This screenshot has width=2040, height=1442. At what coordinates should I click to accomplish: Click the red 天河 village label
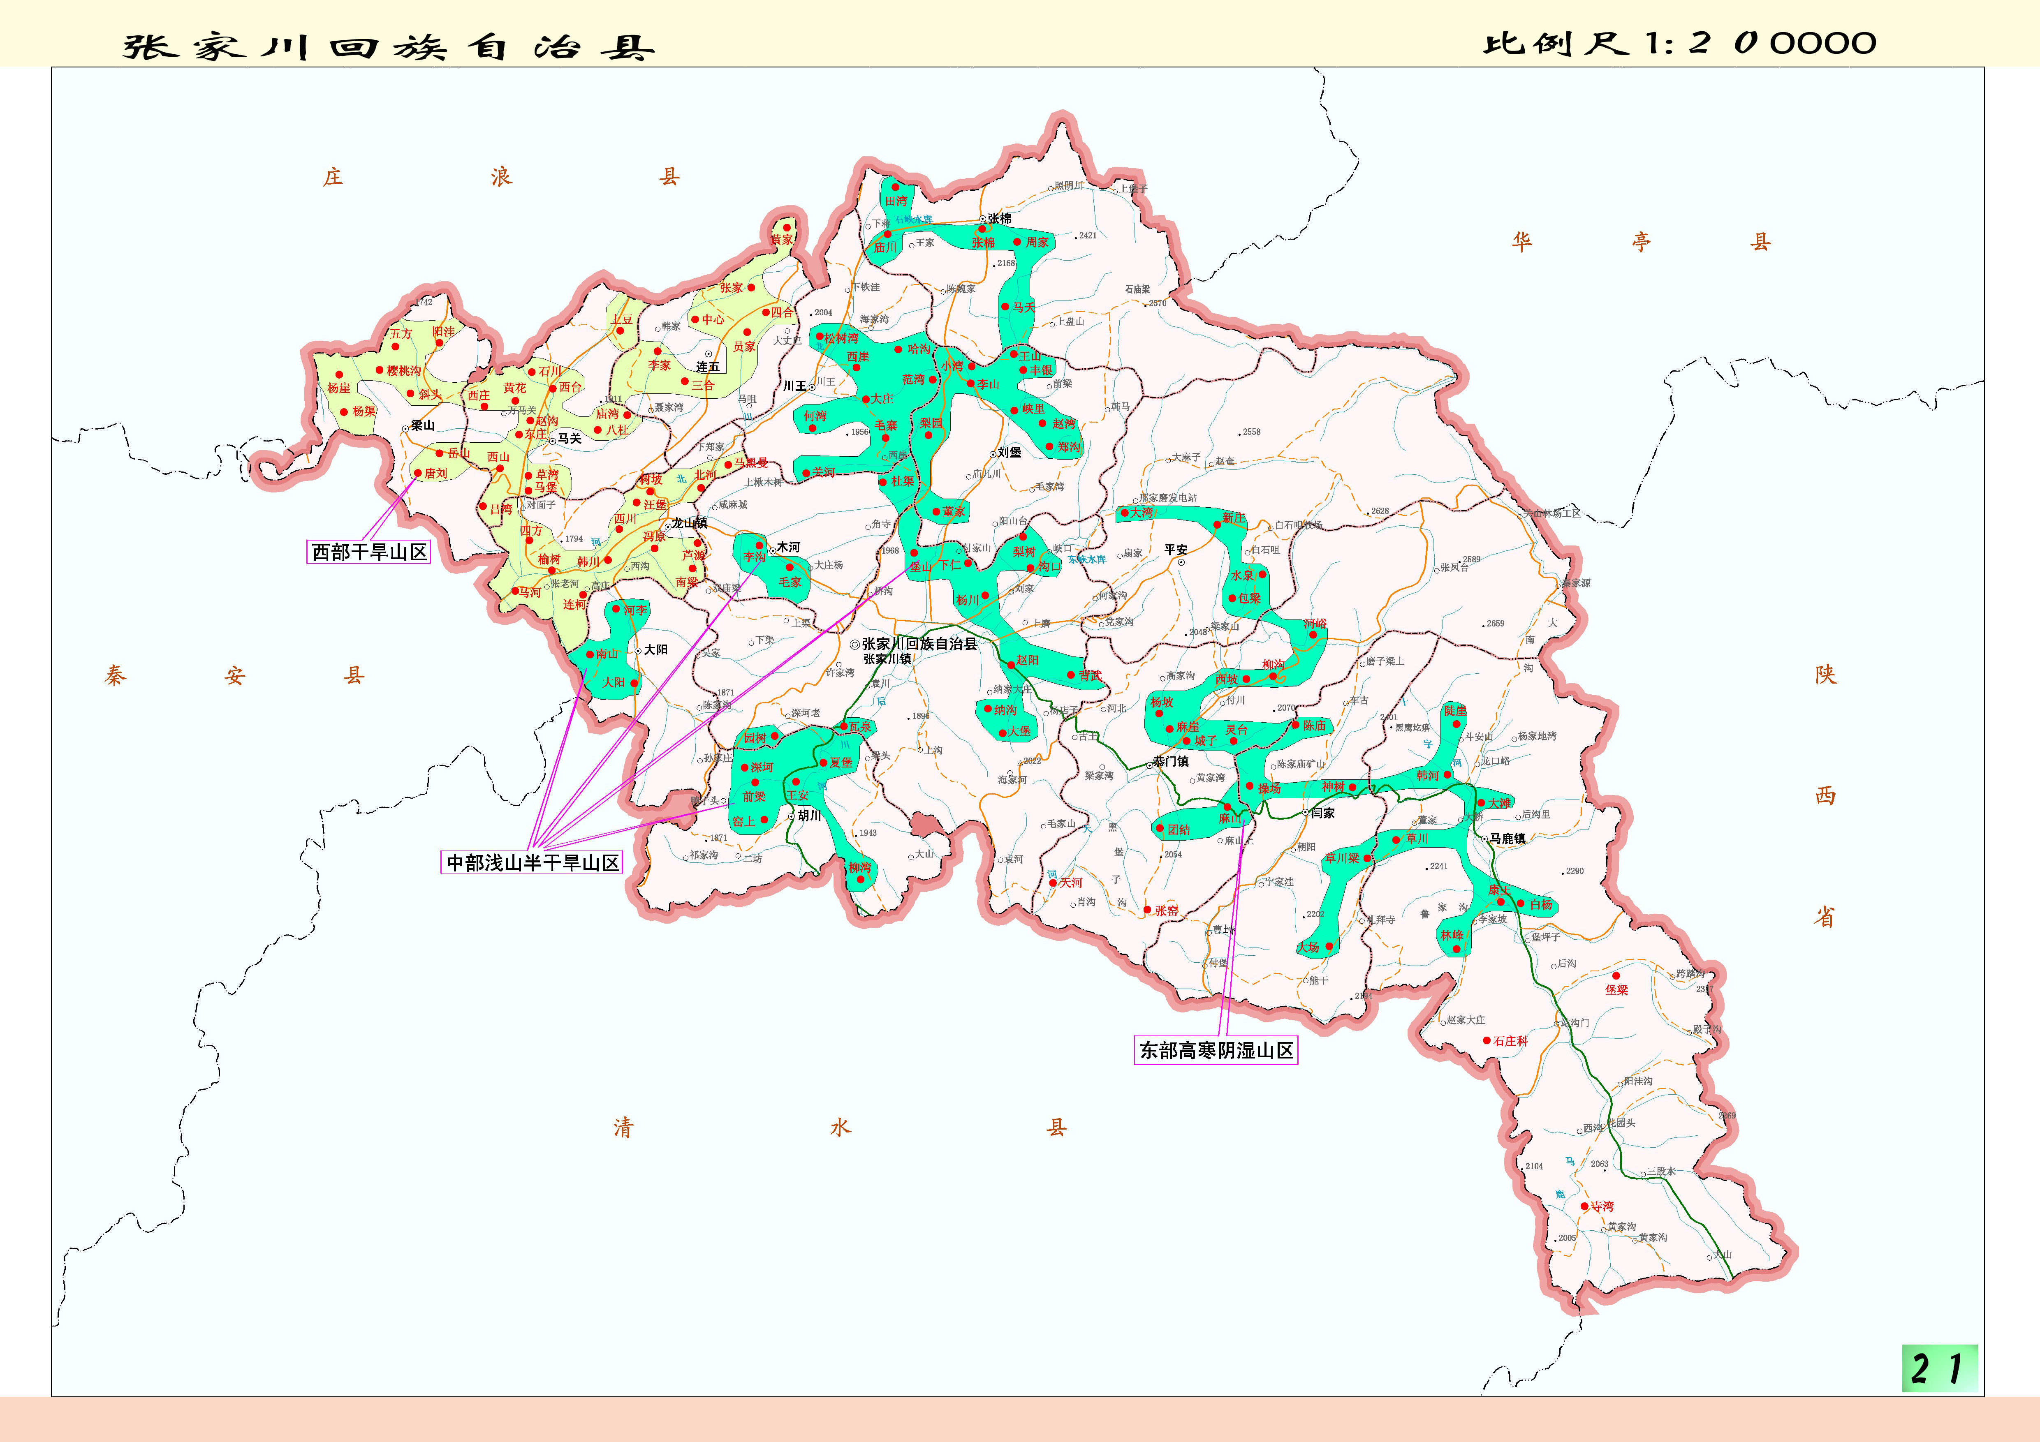coord(1071,883)
